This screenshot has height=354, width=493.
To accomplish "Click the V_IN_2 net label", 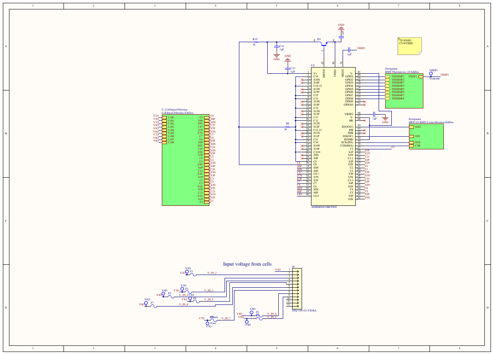I will (212, 273).
